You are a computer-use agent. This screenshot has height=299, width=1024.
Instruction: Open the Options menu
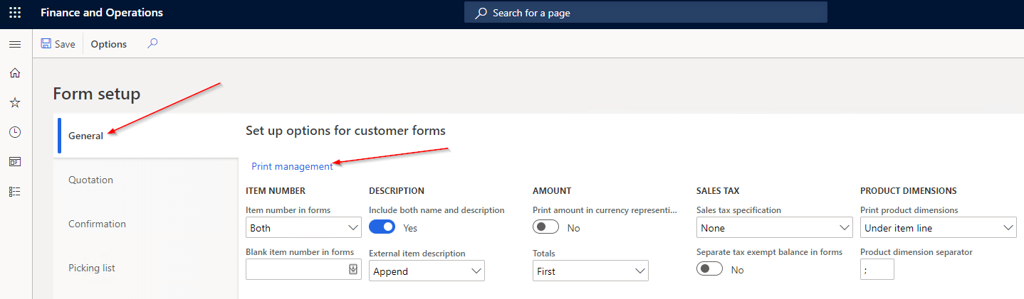coord(108,44)
